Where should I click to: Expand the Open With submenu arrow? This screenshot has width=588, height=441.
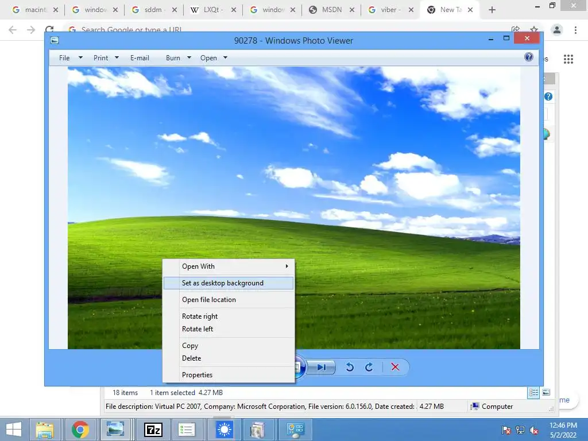[287, 266]
